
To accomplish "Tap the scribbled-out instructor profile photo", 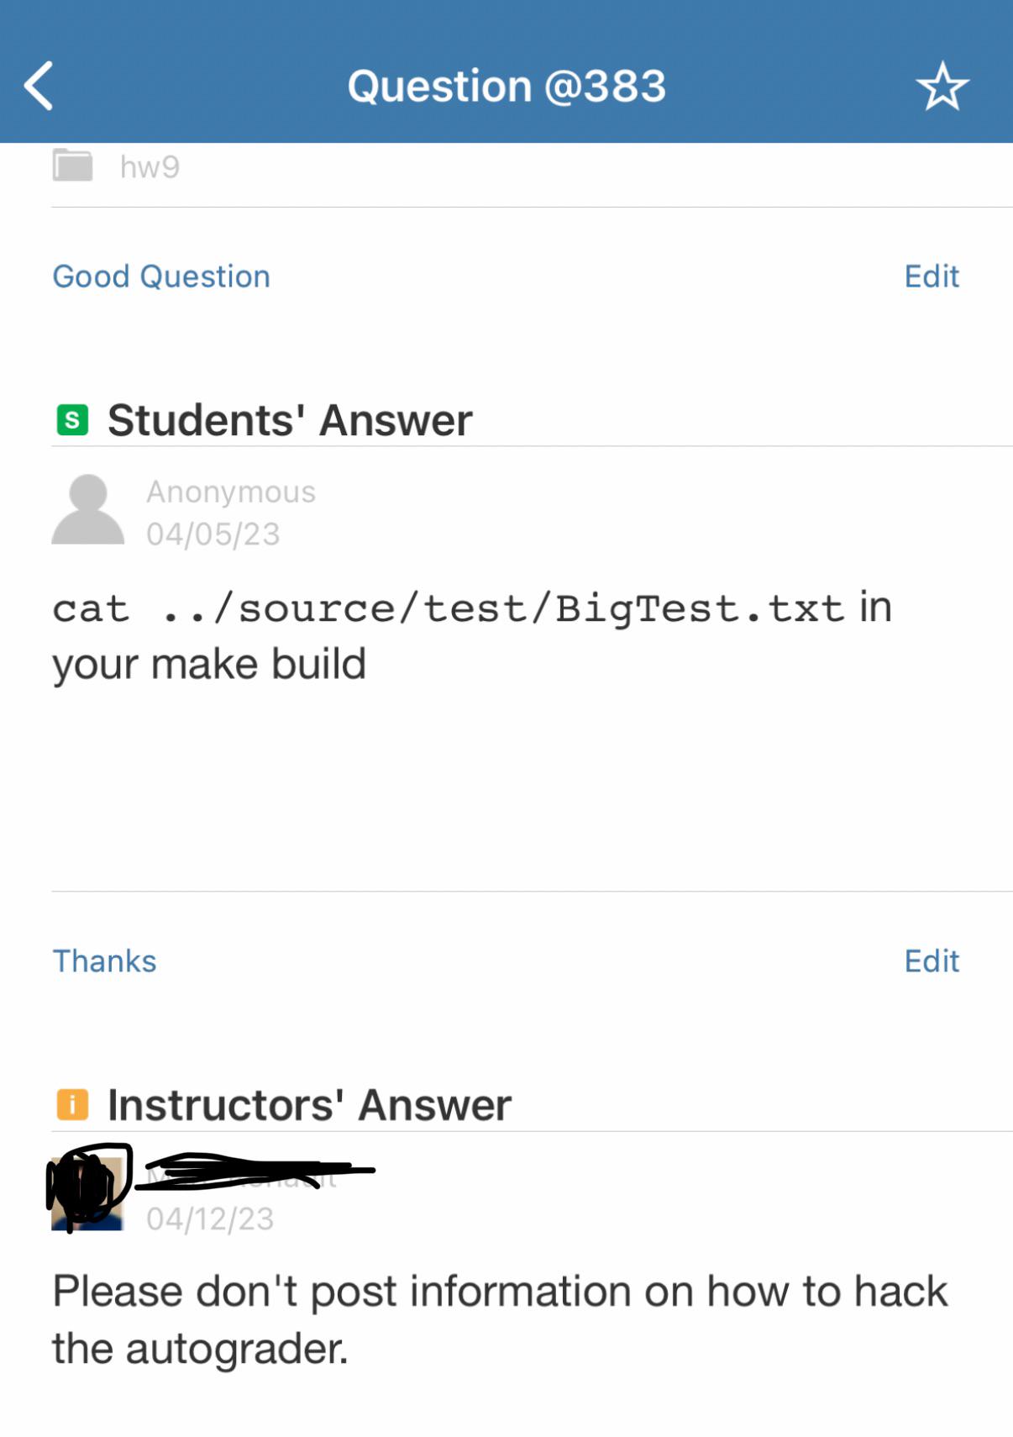I will click(x=87, y=1193).
